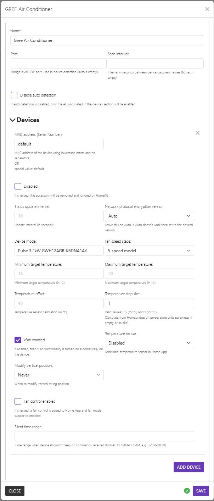Remove the device with the X icon
The height and width of the screenshot is (501, 214).
click(x=198, y=133)
